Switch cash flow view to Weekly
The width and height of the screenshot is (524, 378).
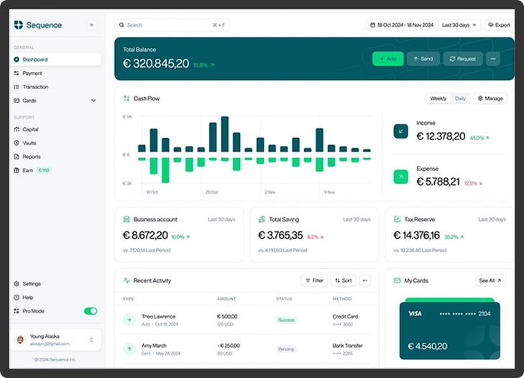438,98
